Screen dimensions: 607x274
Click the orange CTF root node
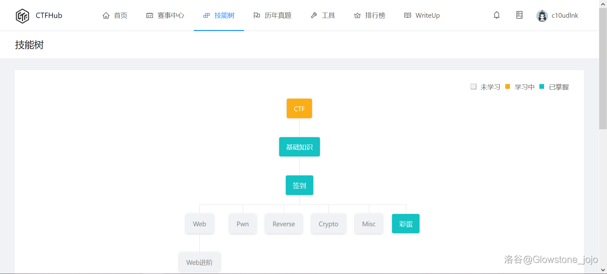click(299, 108)
